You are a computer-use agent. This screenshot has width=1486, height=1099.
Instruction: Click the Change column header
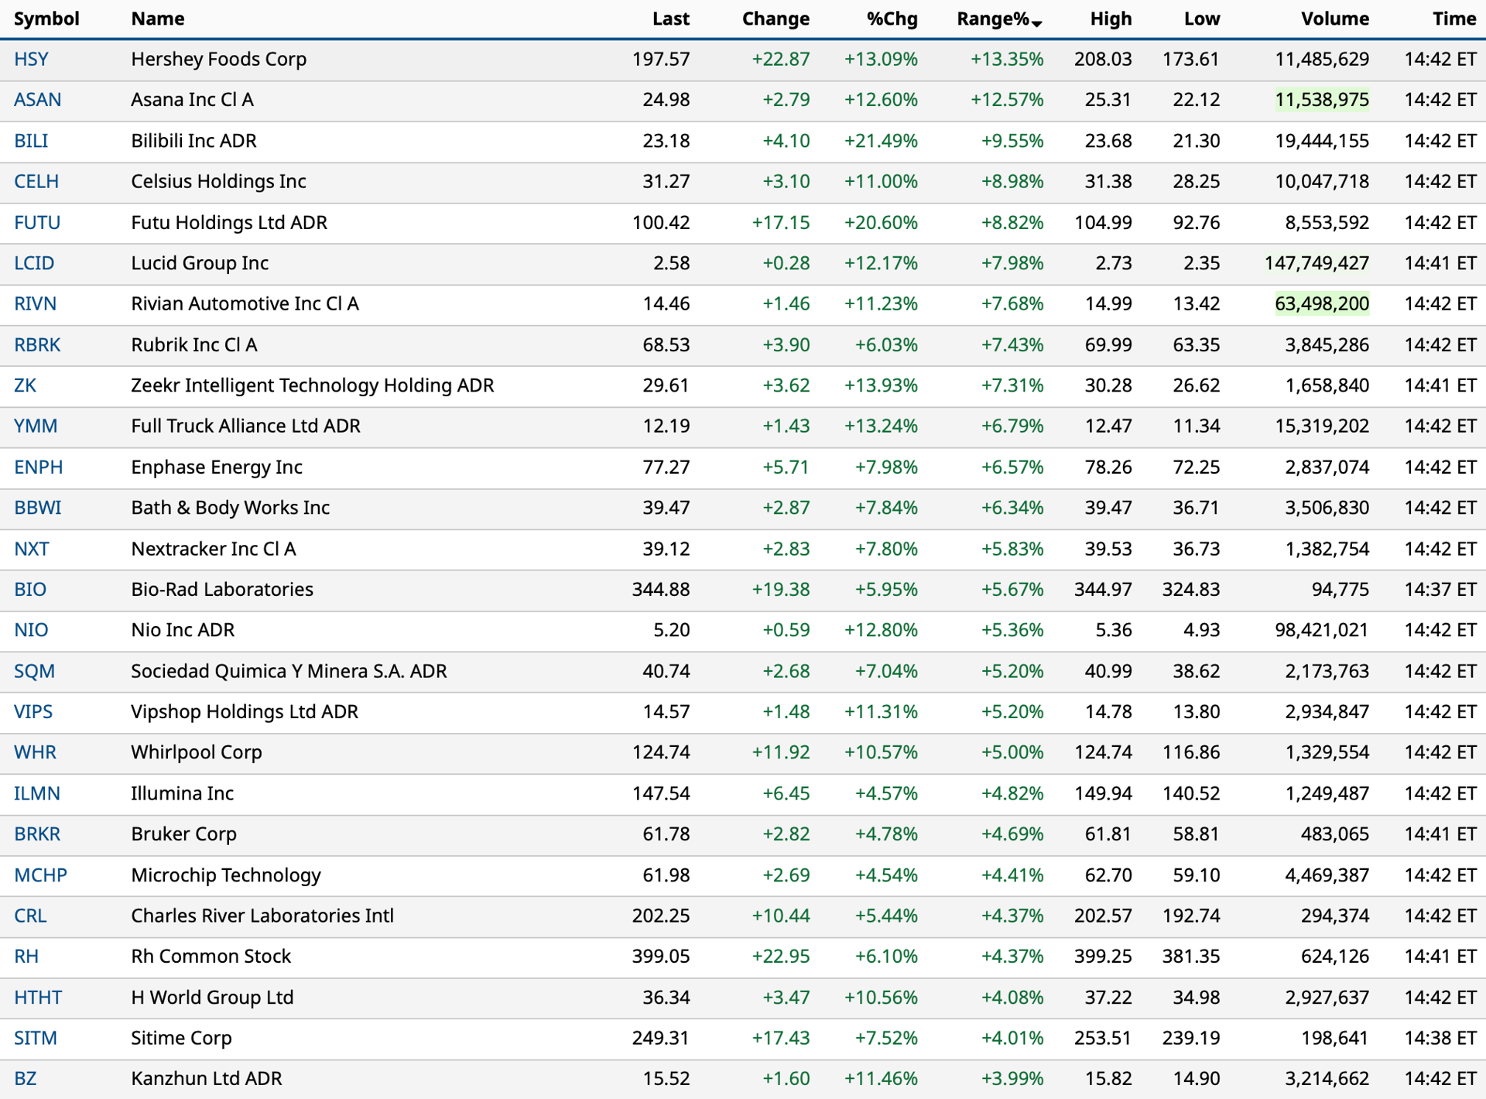776,19
